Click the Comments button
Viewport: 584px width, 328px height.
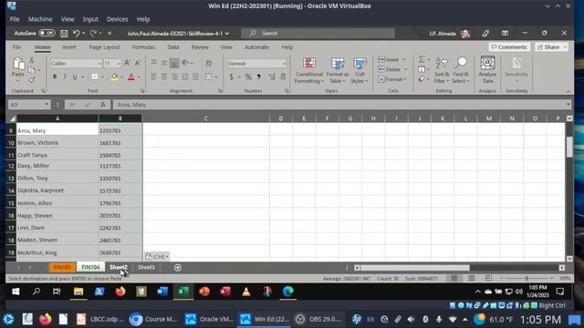point(509,47)
